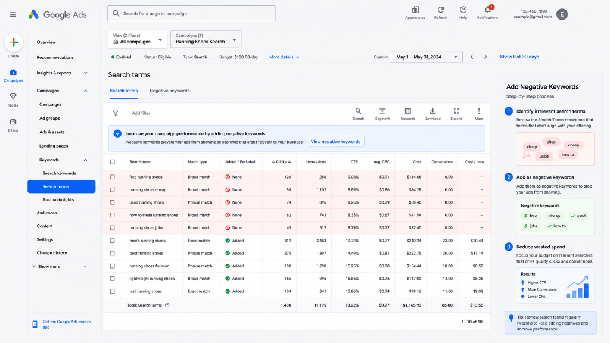Open Landing pages in sidebar
Image resolution: width=610 pixels, height=343 pixels.
click(x=54, y=146)
